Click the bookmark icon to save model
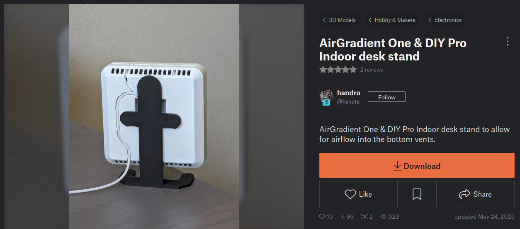520x229 pixels. (x=417, y=194)
